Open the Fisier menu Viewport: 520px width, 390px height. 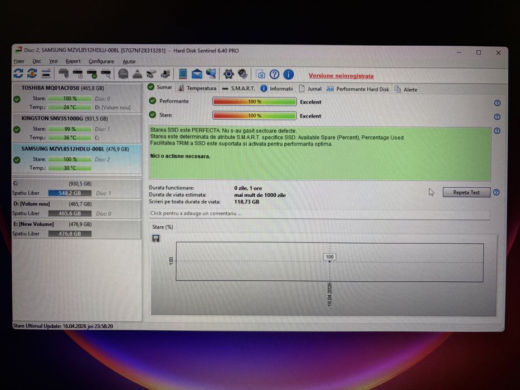tap(20, 61)
